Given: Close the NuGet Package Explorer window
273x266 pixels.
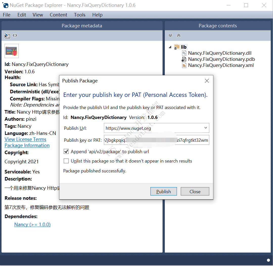Looking at the screenshot, I should [264, 5].
